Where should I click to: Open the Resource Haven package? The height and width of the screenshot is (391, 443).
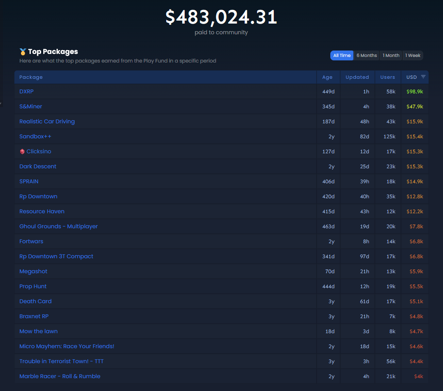[42, 211]
